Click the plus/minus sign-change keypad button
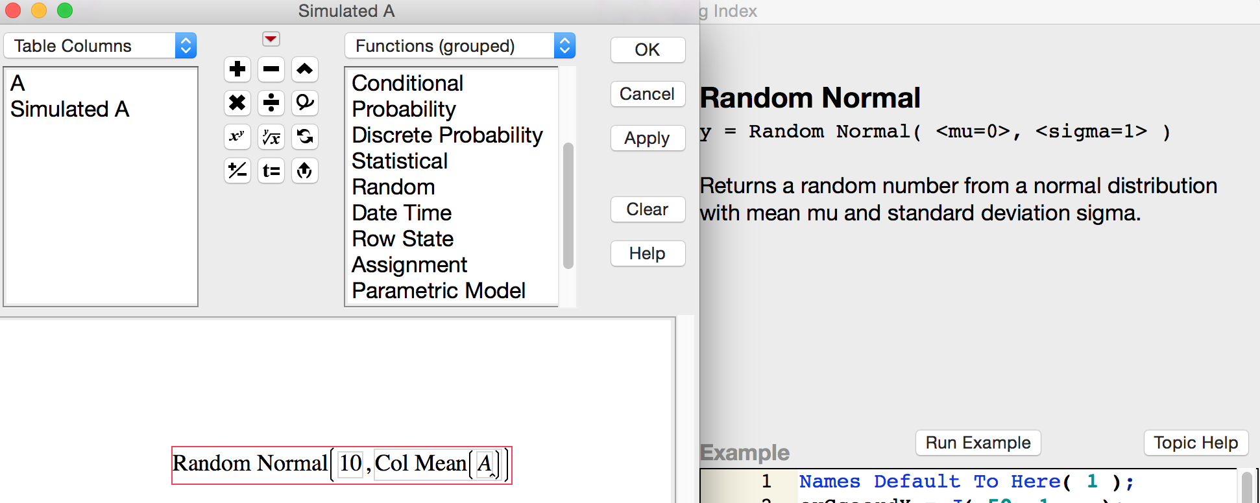The height and width of the screenshot is (503, 1260). (237, 170)
